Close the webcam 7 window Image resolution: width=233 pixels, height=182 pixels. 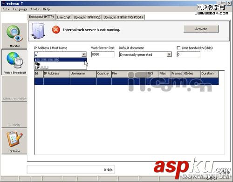[x=229, y=3]
